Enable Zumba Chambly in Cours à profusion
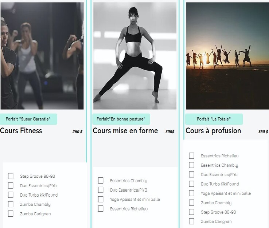Viewport: 269px width, 228px height. click(192, 203)
